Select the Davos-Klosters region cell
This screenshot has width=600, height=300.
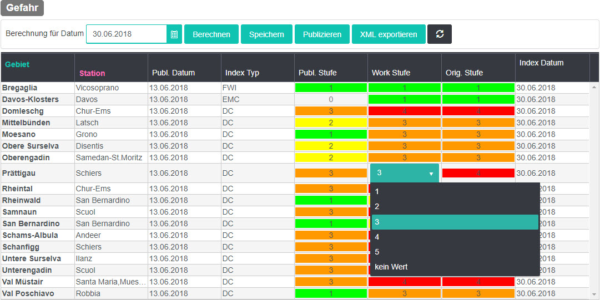click(x=38, y=99)
